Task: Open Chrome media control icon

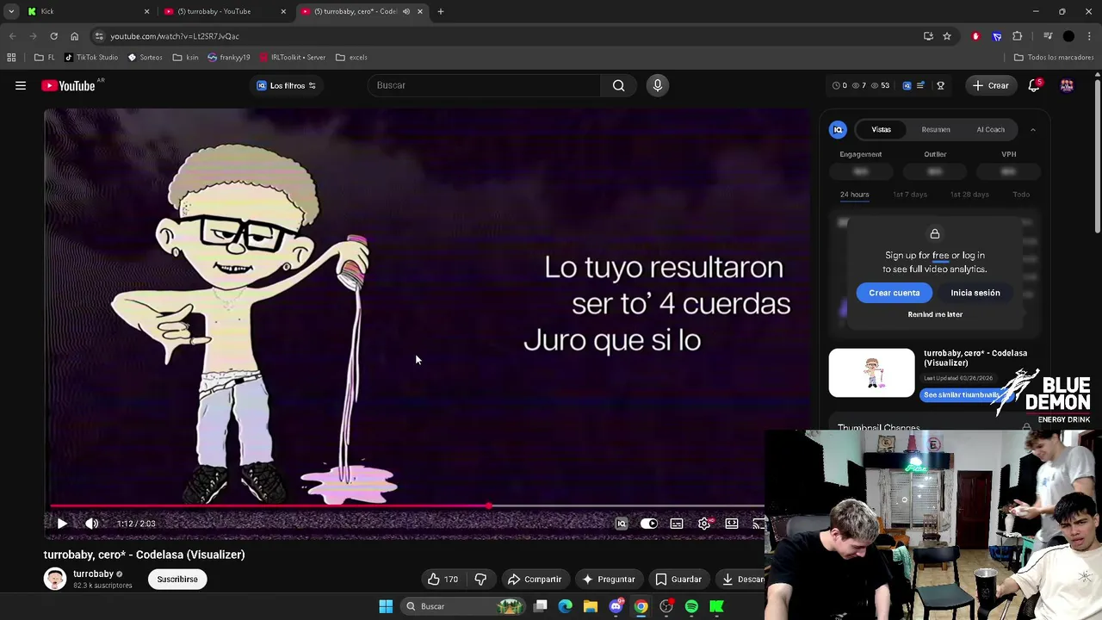Action: 1048,36
